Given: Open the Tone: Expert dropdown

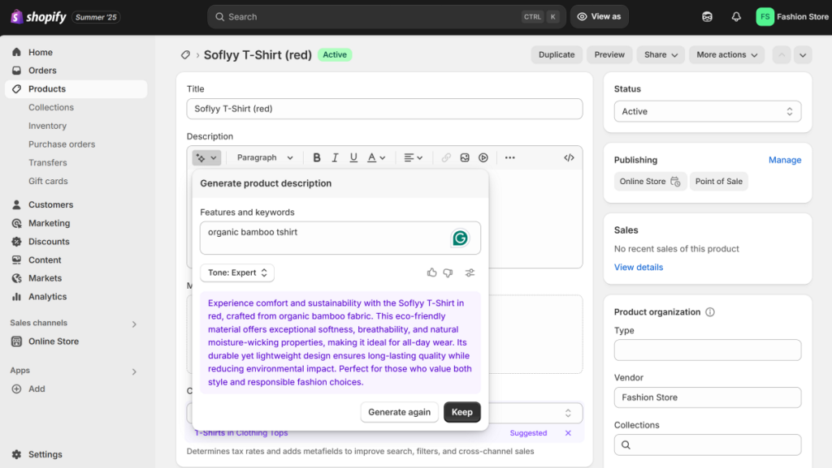Looking at the screenshot, I should tap(236, 273).
